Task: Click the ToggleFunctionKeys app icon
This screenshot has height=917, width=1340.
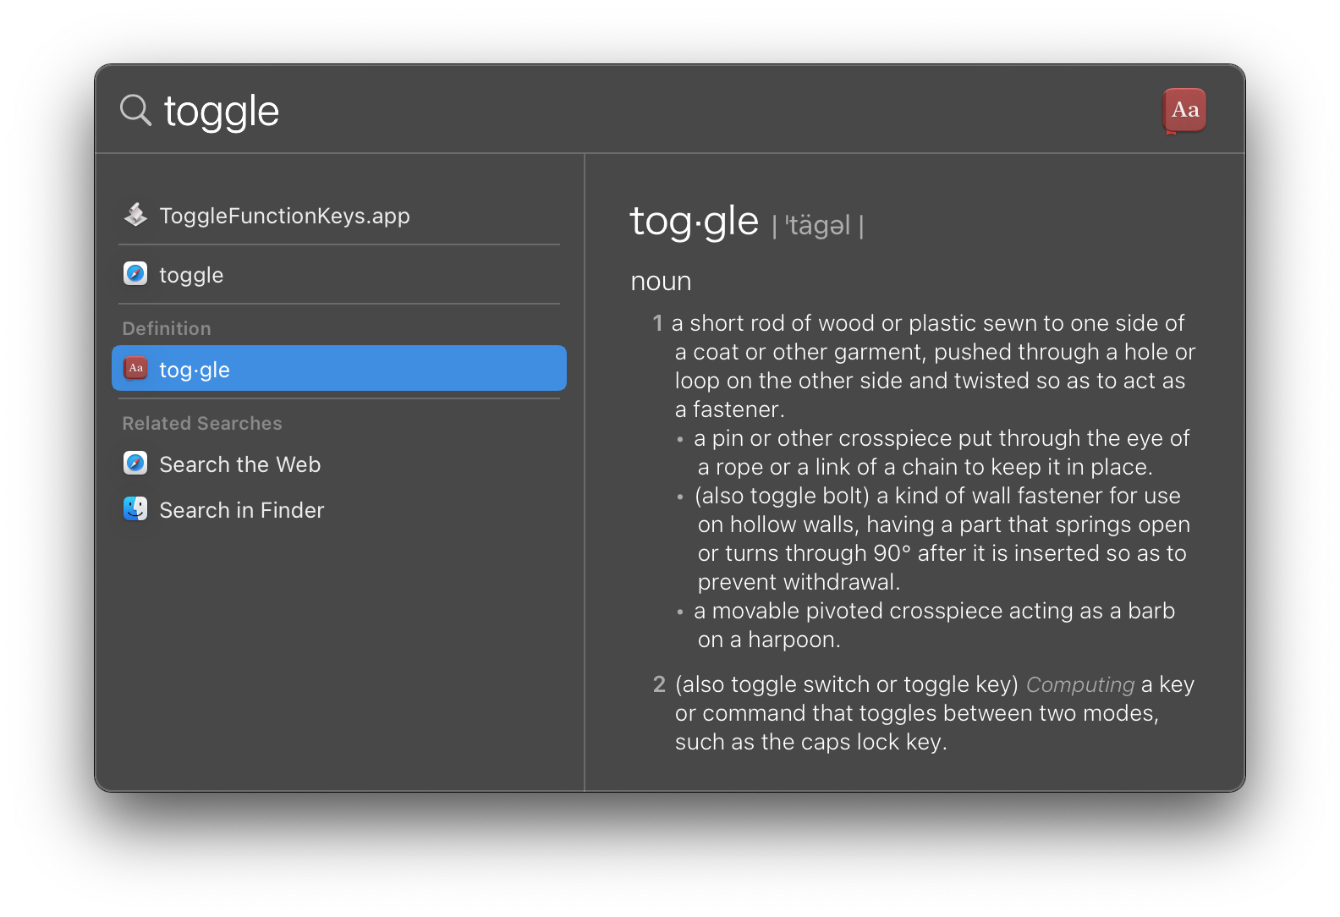Action: (x=135, y=216)
